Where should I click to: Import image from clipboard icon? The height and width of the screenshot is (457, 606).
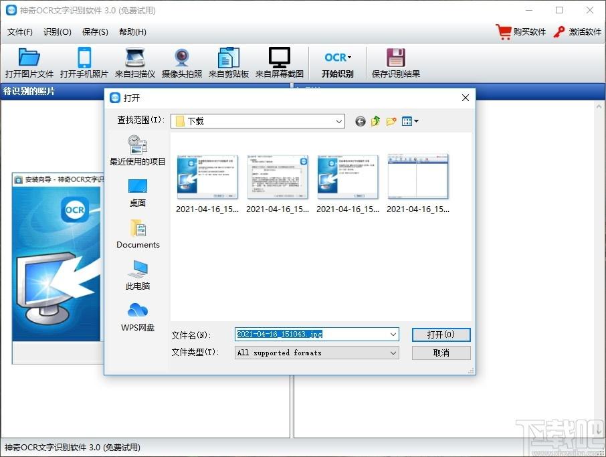(228, 63)
